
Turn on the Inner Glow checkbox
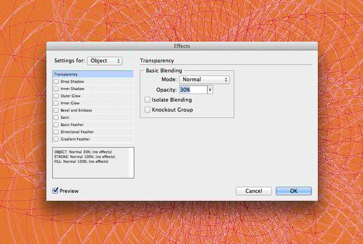(x=56, y=103)
